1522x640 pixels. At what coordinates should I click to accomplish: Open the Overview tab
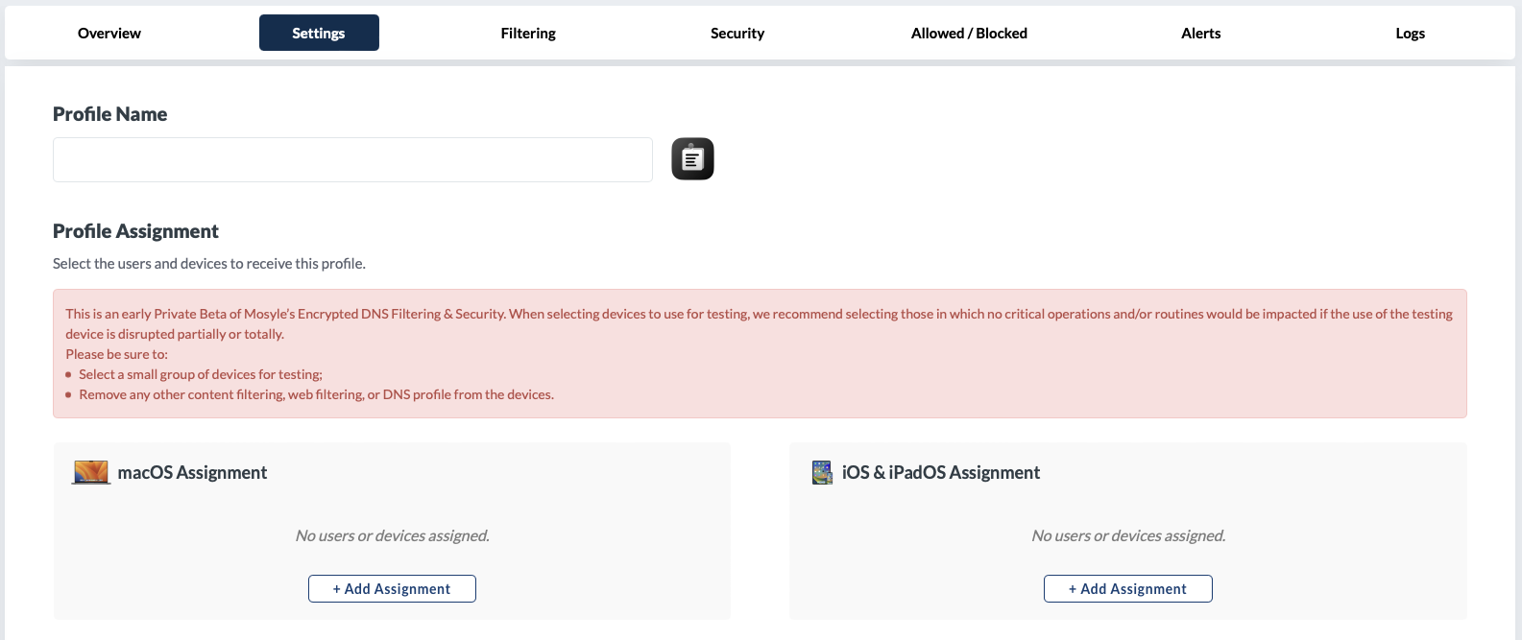coord(109,34)
